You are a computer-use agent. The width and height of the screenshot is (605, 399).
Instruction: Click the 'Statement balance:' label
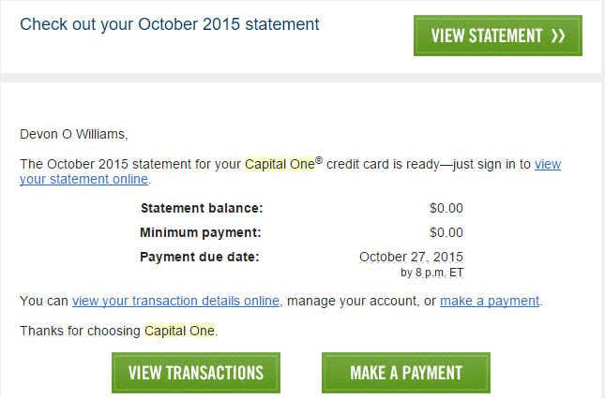[202, 208]
